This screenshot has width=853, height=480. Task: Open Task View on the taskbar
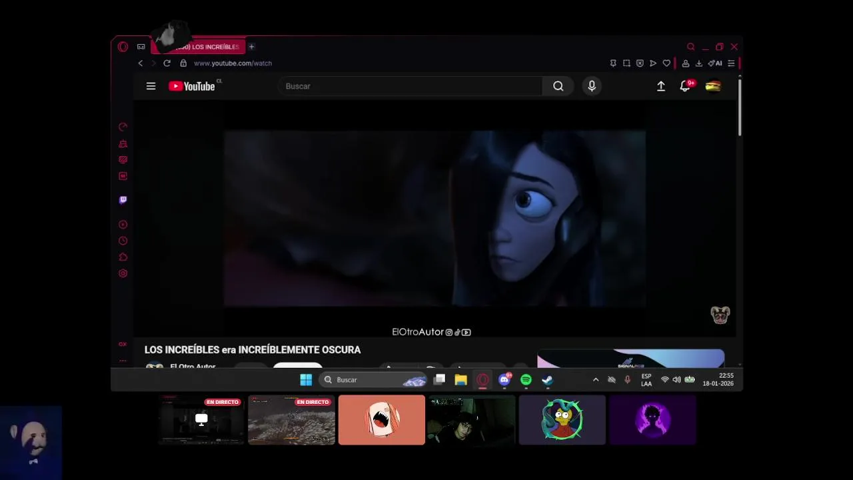(x=439, y=380)
